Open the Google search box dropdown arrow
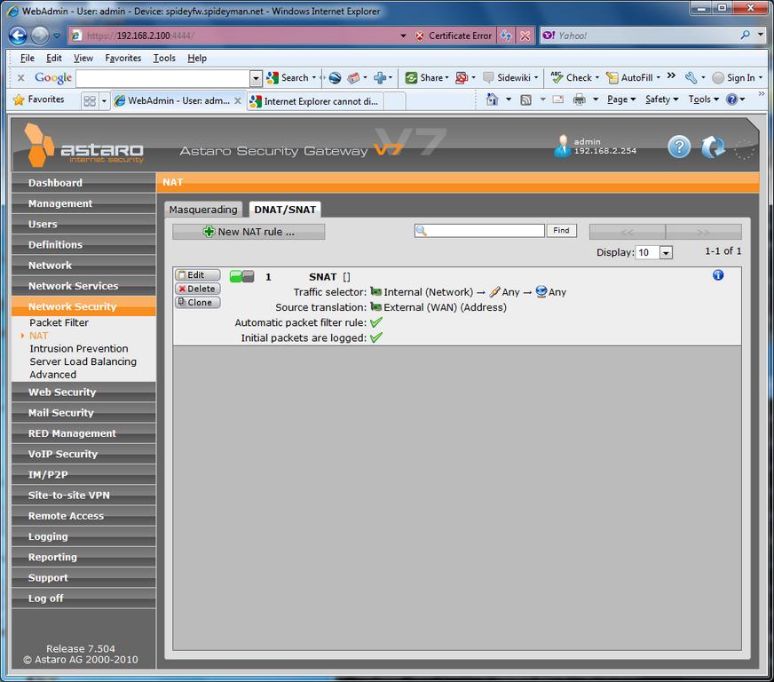Viewport: 774px width, 682px height. 256,78
